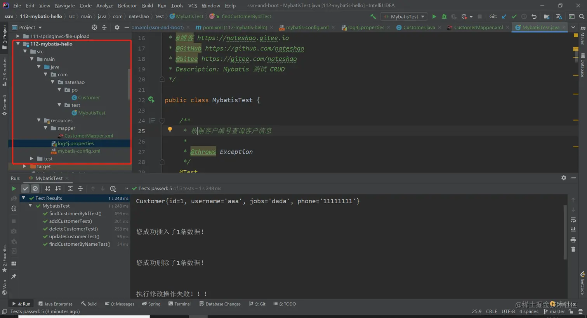587x318 pixels.
Task: Click the print icon in console
Action: (x=573, y=240)
